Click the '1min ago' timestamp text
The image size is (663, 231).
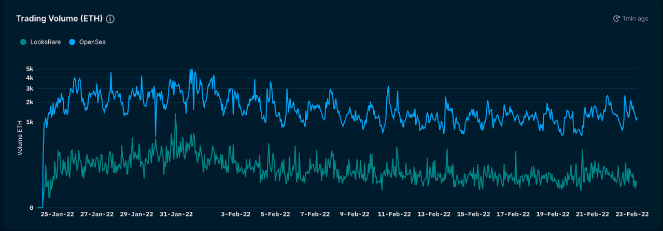point(636,19)
